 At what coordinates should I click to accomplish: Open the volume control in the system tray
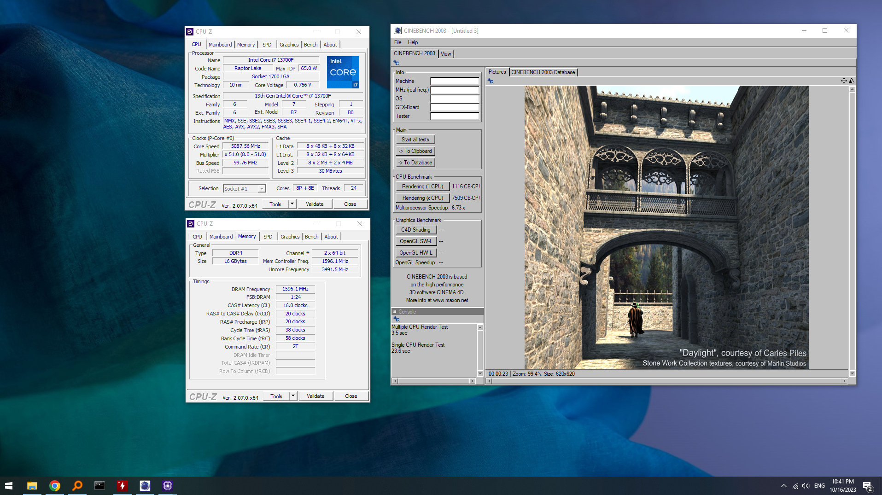(x=806, y=486)
